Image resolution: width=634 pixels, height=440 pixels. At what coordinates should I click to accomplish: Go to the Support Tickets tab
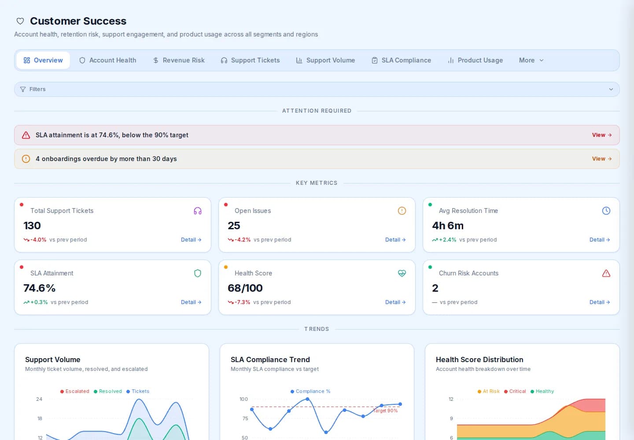pos(251,60)
